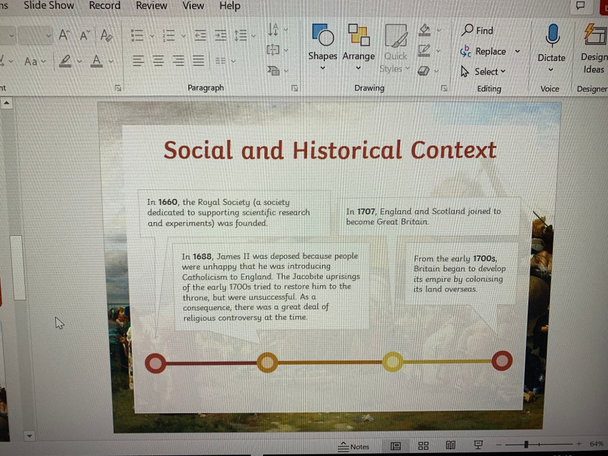This screenshot has height=456, width=608.
Task: Click the Find button
Action: [478, 30]
